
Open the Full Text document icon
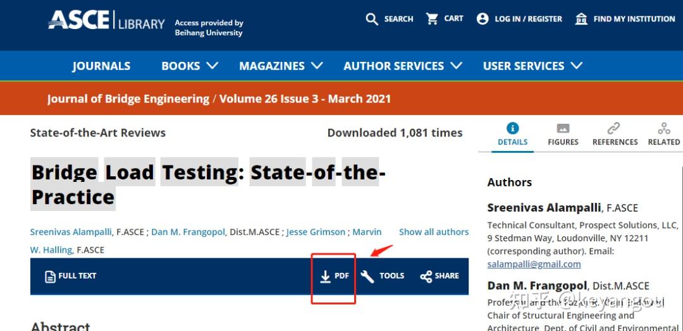pos(50,276)
